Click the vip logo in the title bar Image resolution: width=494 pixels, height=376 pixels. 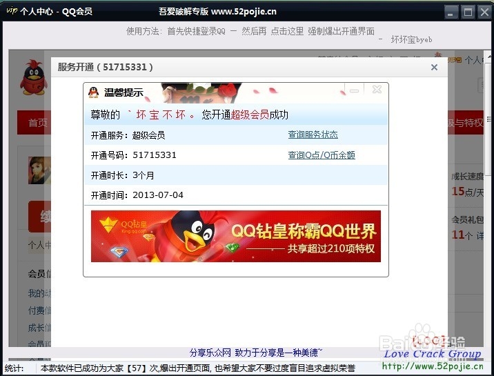click(x=12, y=10)
